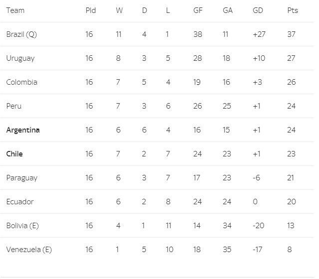Click the D column header
Screen dimensions: 319x279
[x=144, y=10]
